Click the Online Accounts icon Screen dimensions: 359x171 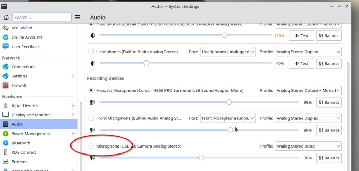point(6,37)
